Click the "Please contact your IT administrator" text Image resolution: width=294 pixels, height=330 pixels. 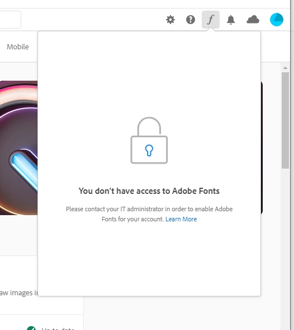tap(149, 214)
